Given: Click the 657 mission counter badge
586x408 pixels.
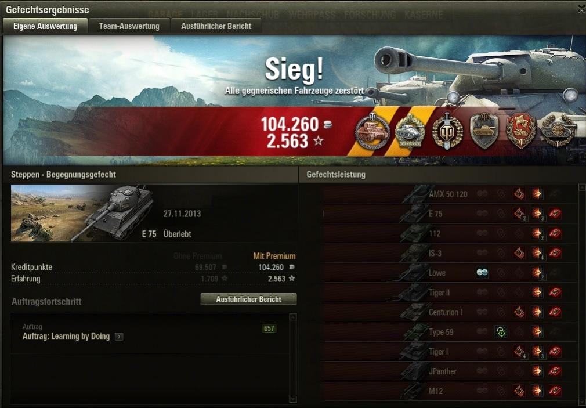Looking at the screenshot, I should click(269, 328).
